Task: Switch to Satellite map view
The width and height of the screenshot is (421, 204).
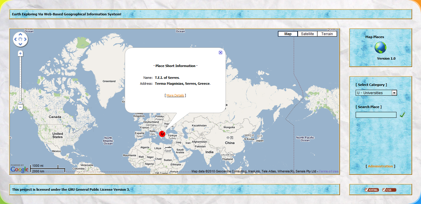Action: tap(307, 34)
